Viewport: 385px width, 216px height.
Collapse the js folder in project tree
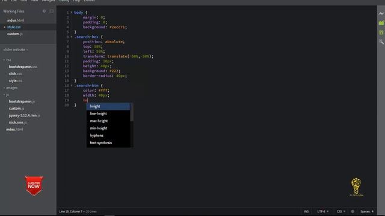tap(4, 95)
